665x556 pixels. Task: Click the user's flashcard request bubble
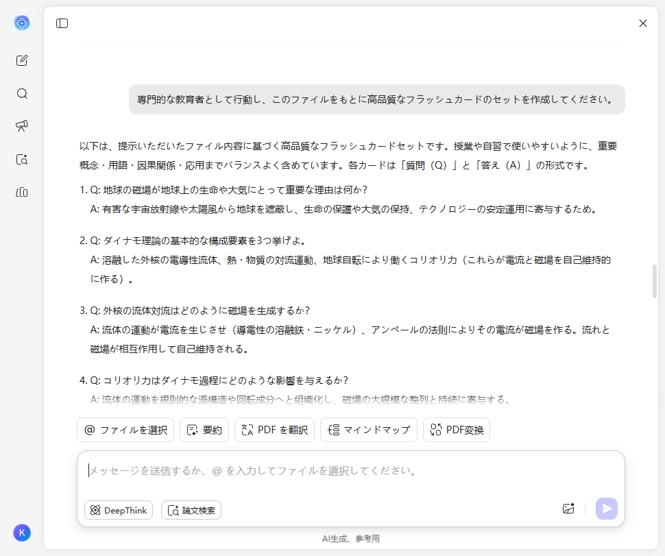pos(376,99)
